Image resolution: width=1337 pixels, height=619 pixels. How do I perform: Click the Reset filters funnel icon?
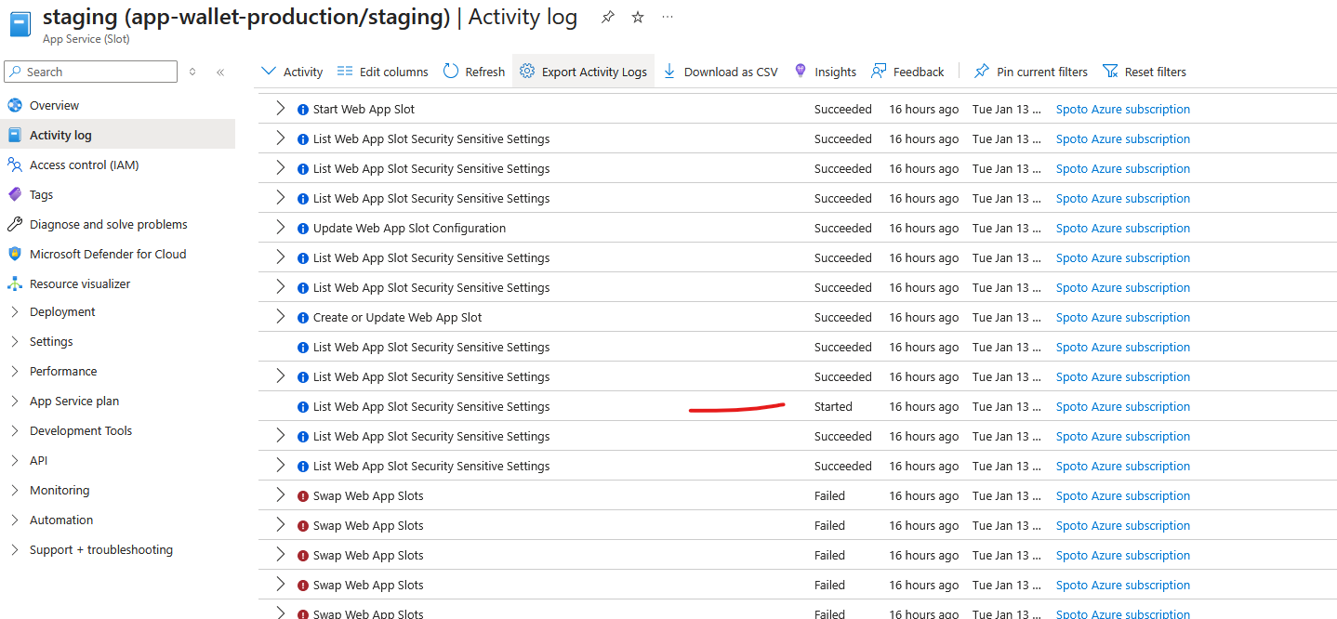(1110, 71)
